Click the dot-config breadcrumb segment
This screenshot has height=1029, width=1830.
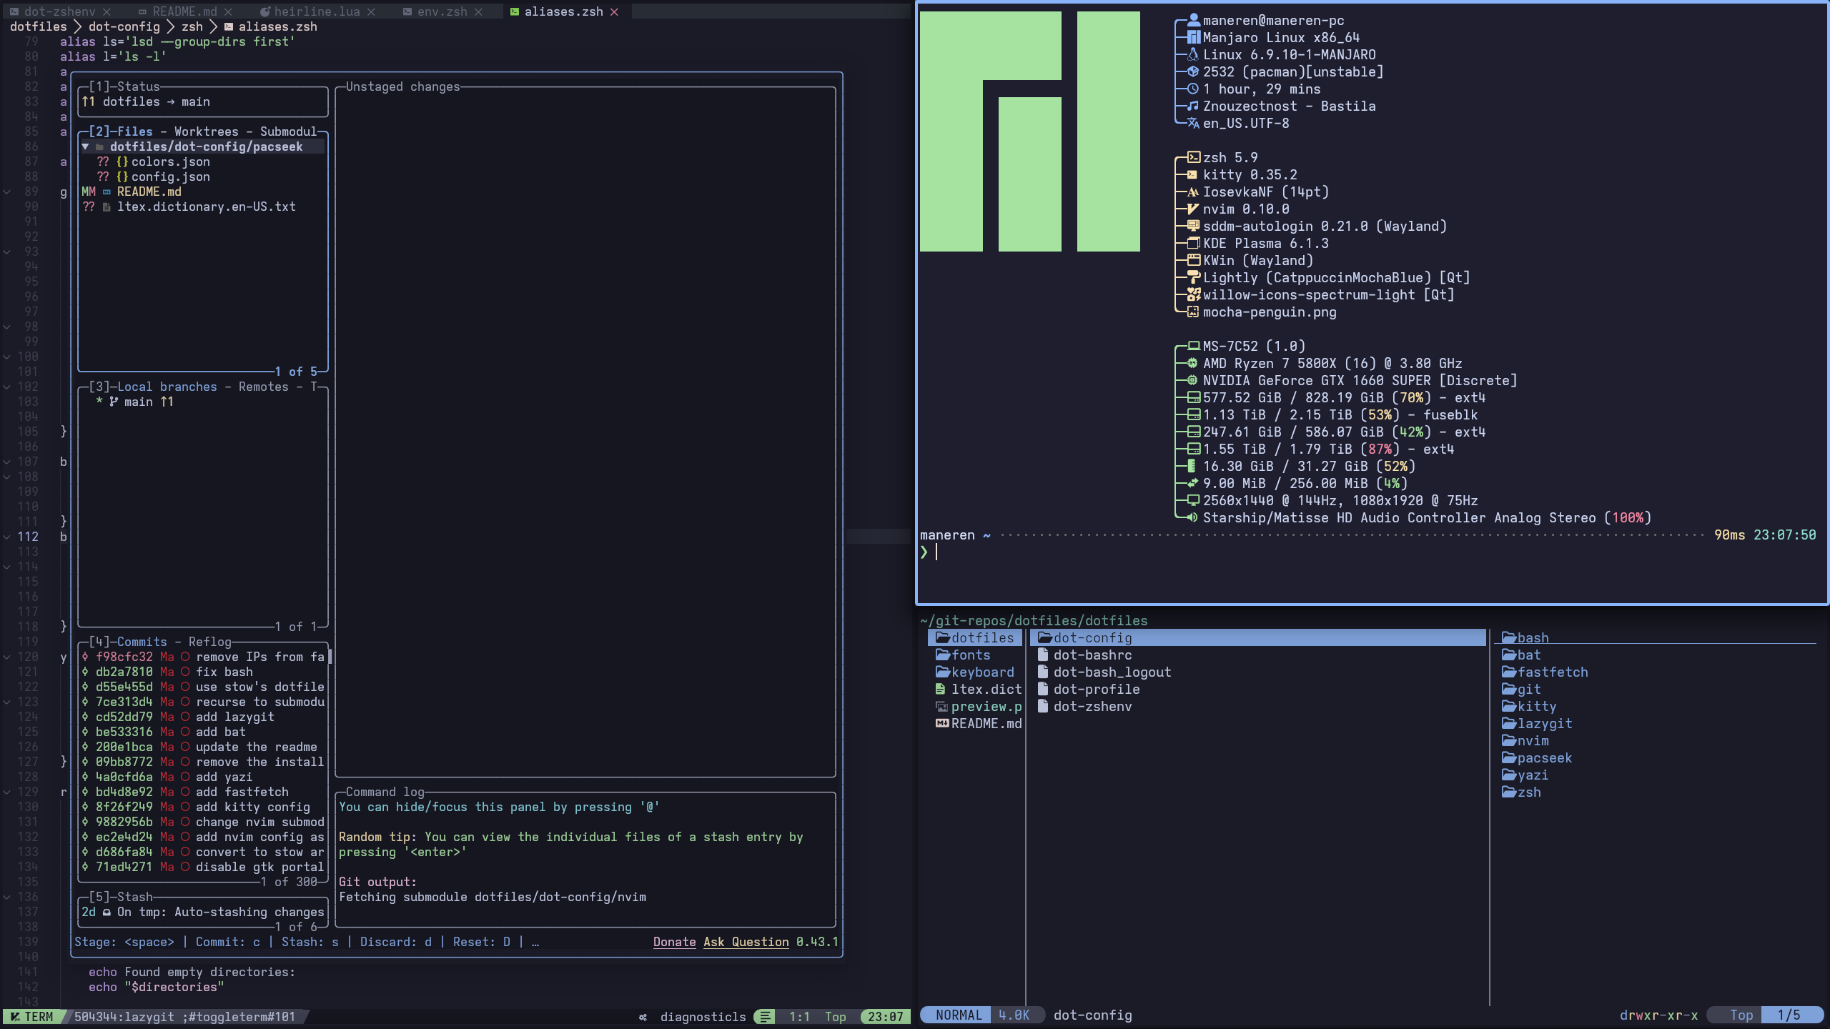click(124, 26)
